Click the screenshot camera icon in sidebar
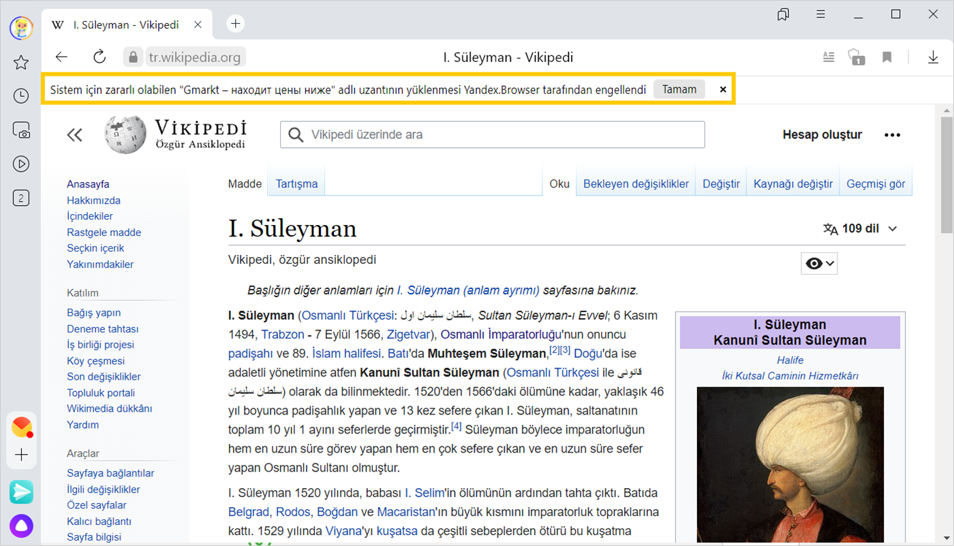 (x=21, y=130)
